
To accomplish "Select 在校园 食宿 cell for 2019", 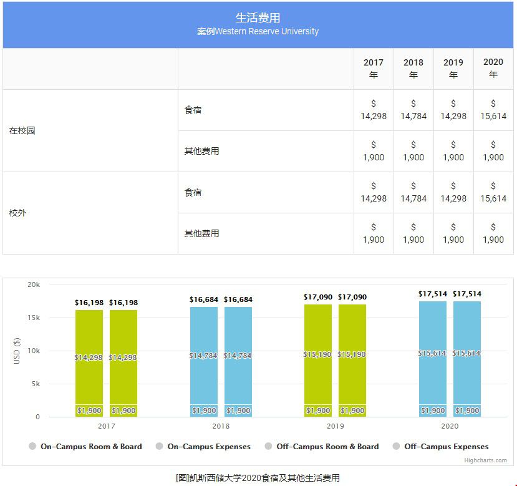I will click(x=453, y=110).
